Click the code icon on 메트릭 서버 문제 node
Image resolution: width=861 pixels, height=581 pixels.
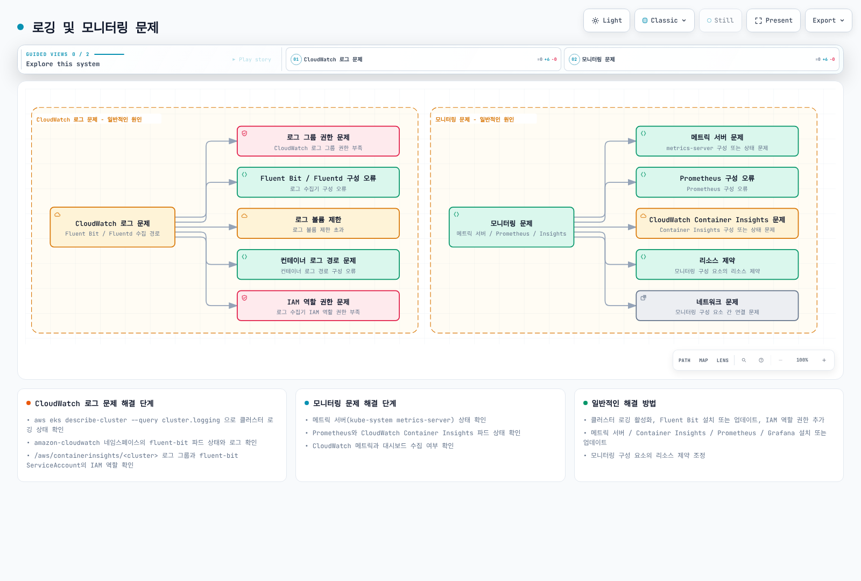click(x=643, y=133)
